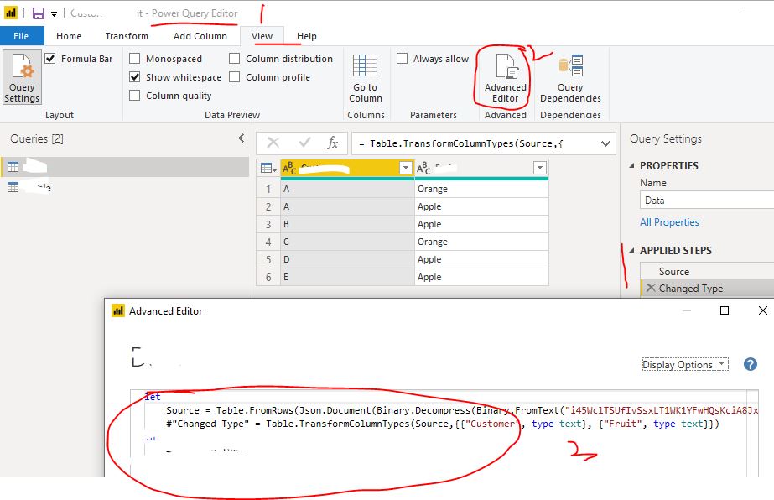Screen dimensions: 774x500
Task: Click ABC type icon on Fruit column
Action: pos(423,169)
